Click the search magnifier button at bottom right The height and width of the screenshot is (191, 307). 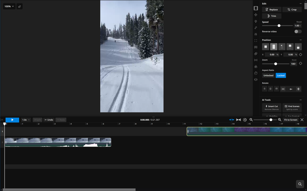[300, 184]
